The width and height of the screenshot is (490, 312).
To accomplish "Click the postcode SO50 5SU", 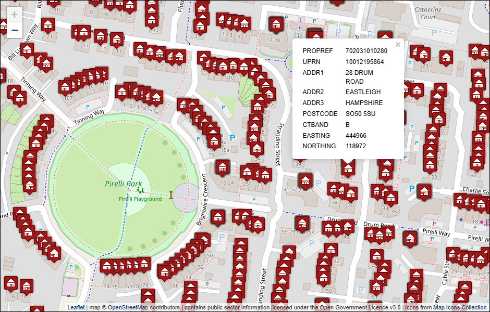I will 360,114.
